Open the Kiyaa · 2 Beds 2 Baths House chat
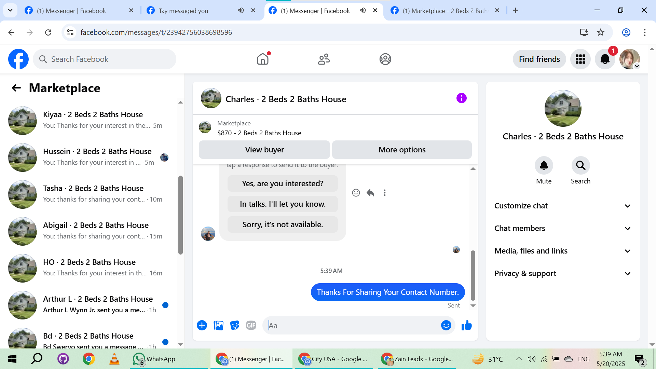Screen dimensions: 656x369 (x=90, y=120)
